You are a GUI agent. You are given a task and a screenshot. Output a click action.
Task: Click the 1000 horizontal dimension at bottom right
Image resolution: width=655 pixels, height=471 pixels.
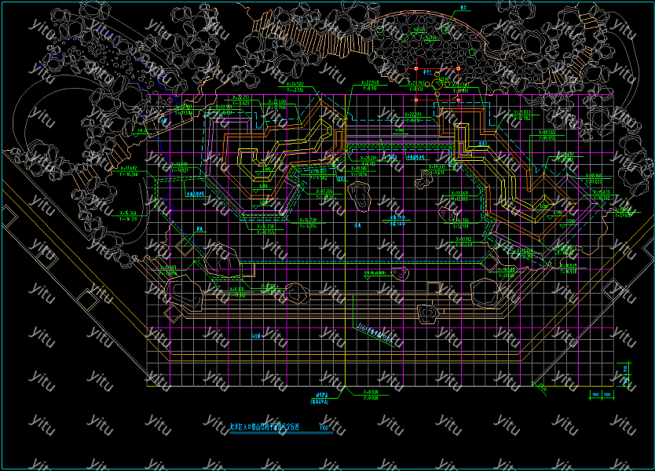(x=595, y=394)
